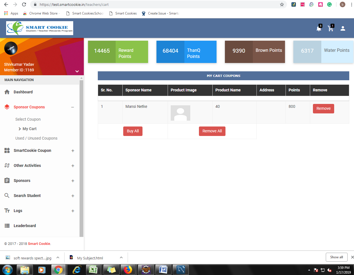Viewport: 354px width, 275px height.
Task: Reload the page with the refresh icon
Action: (24, 4)
